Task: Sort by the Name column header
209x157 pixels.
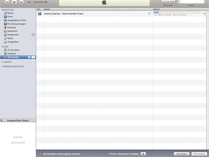Action: click(x=98, y=9)
